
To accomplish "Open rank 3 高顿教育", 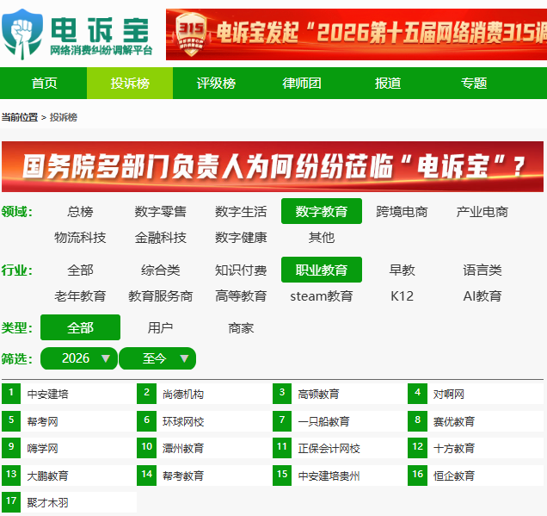I will coord(318,394).
